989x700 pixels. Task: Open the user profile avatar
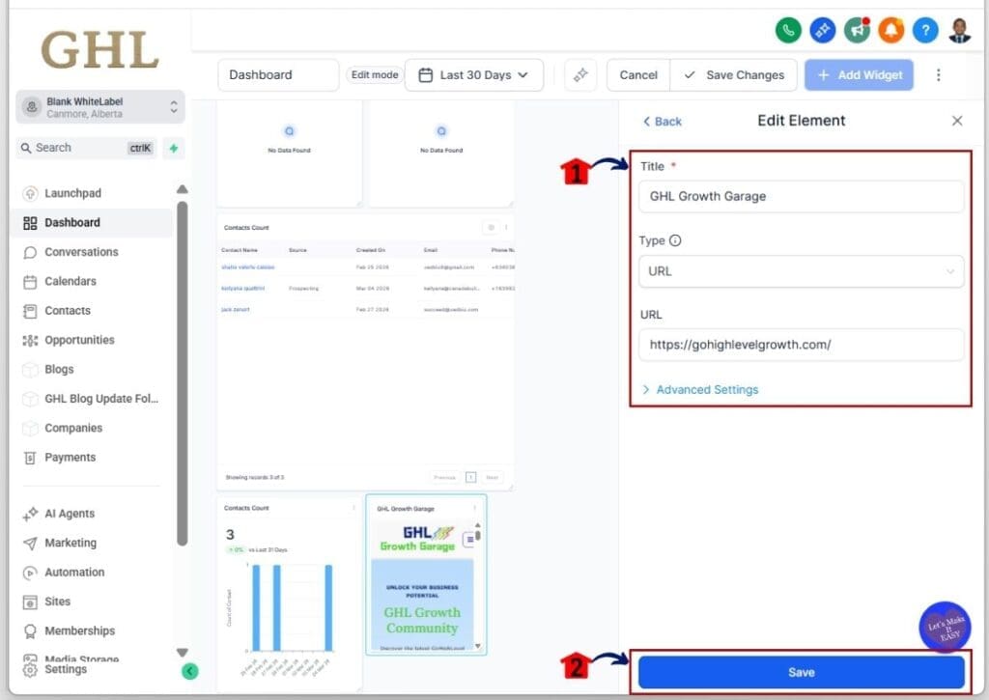coord(959,30)
